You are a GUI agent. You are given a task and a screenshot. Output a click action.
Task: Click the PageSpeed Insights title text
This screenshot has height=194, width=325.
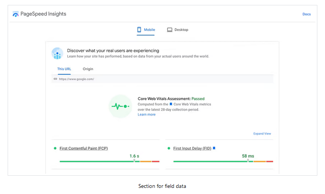(43, 14)
